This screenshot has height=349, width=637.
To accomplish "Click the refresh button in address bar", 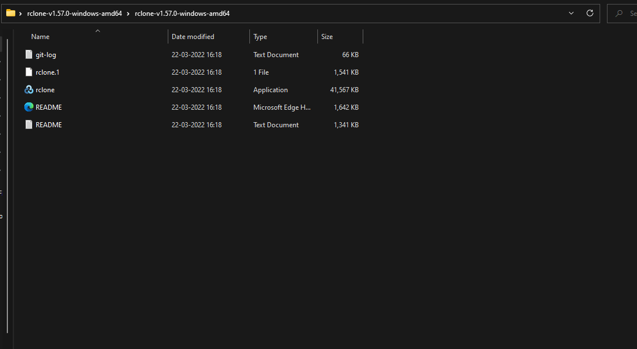I will [x=590, y=14].
